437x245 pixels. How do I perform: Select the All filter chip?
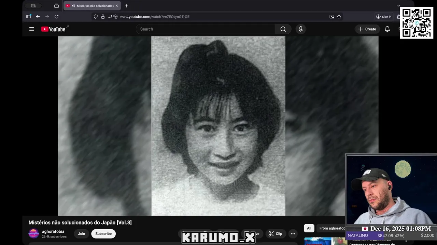point(309,228)
